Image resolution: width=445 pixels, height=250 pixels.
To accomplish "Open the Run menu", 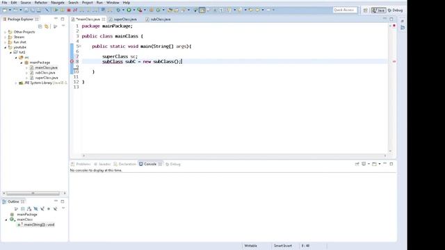I will (99, 3).
